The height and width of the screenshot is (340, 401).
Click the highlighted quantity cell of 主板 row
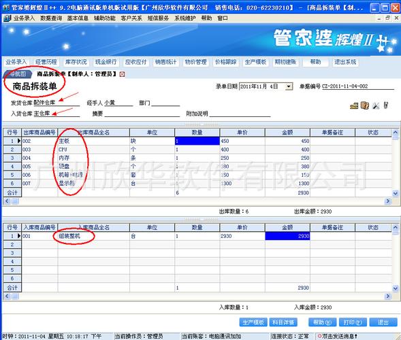click(x=197, y=141)
